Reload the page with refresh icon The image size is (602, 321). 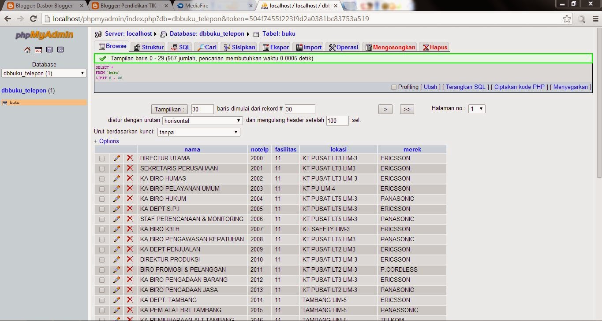33,19
